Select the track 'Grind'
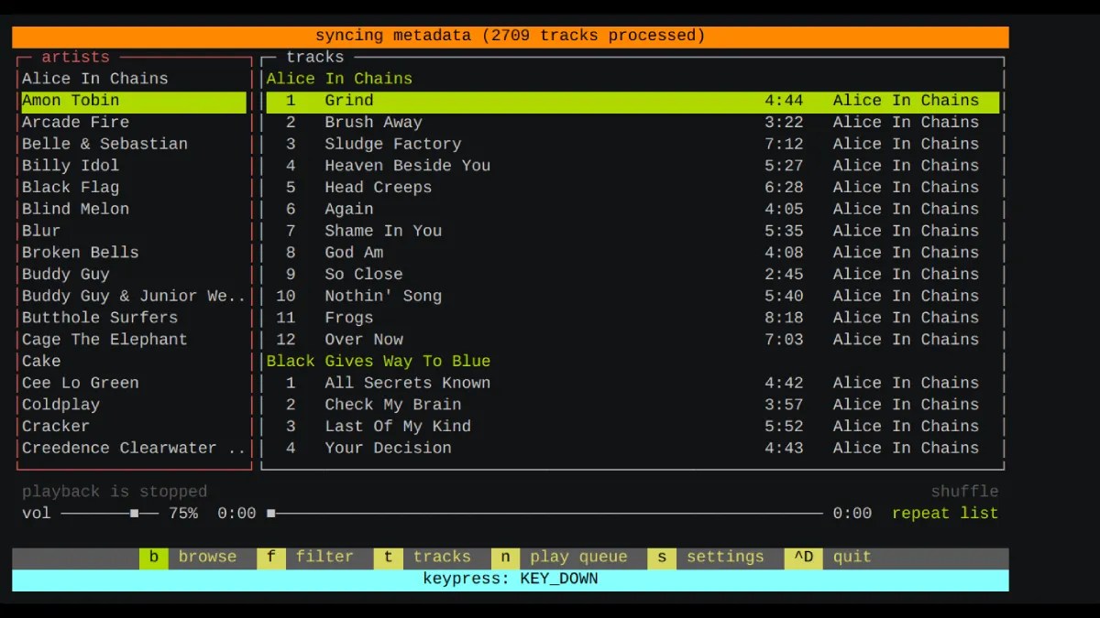Viewport: 1100px width, 618px height. click(348, 100)
